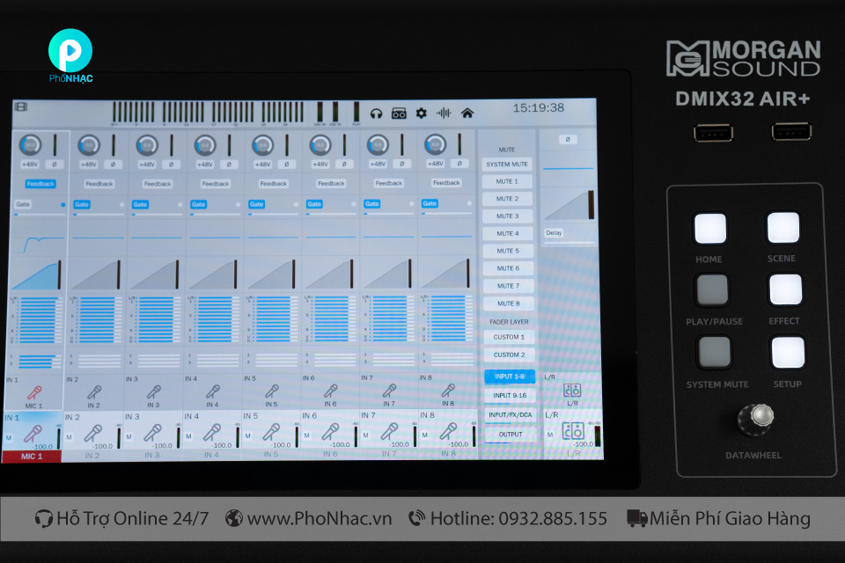Image resolution: width=845 pixels, height=563 pixels.
Task: Switch to the INPUT 9-16 fader layer
Action: 510,394
